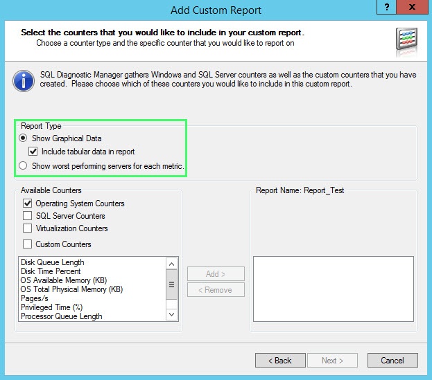Click the help question mark button

pyautogui.click(x=386, y=6)
